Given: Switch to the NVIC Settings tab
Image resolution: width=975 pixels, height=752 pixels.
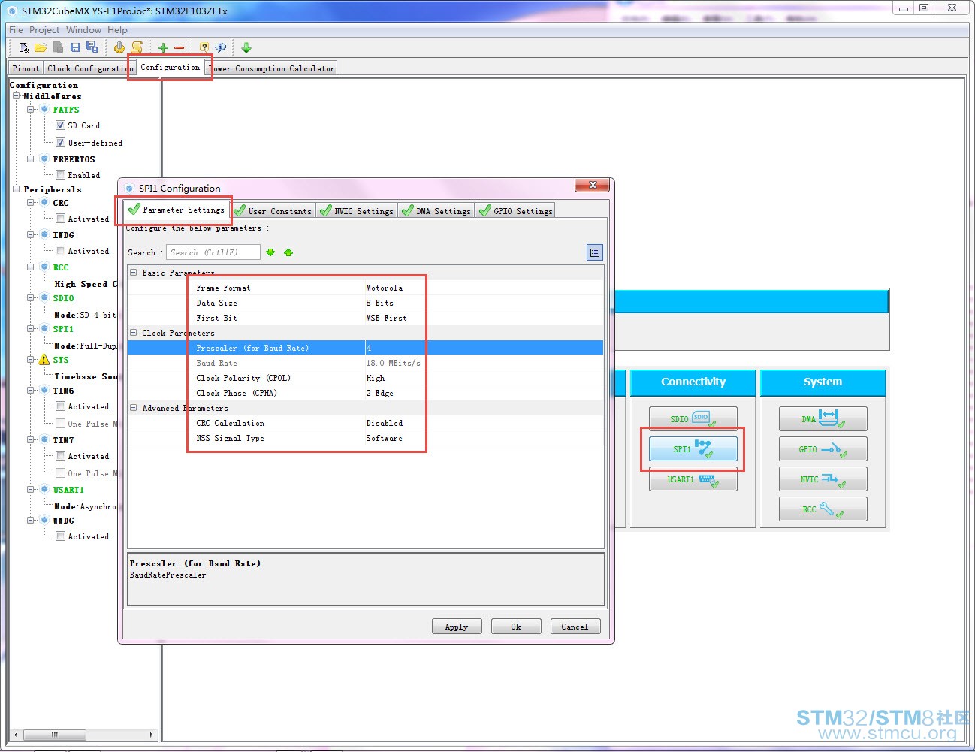Looking at the screenshot, I should [x=357, y=211].
